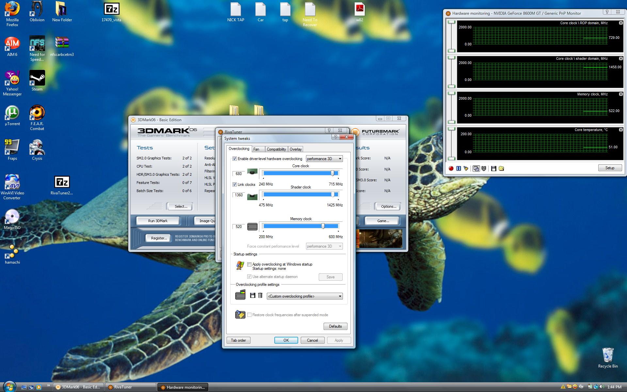Open the Compatibility tab
The width and height of the screenshot is (627, 392).
coord(276,149)
